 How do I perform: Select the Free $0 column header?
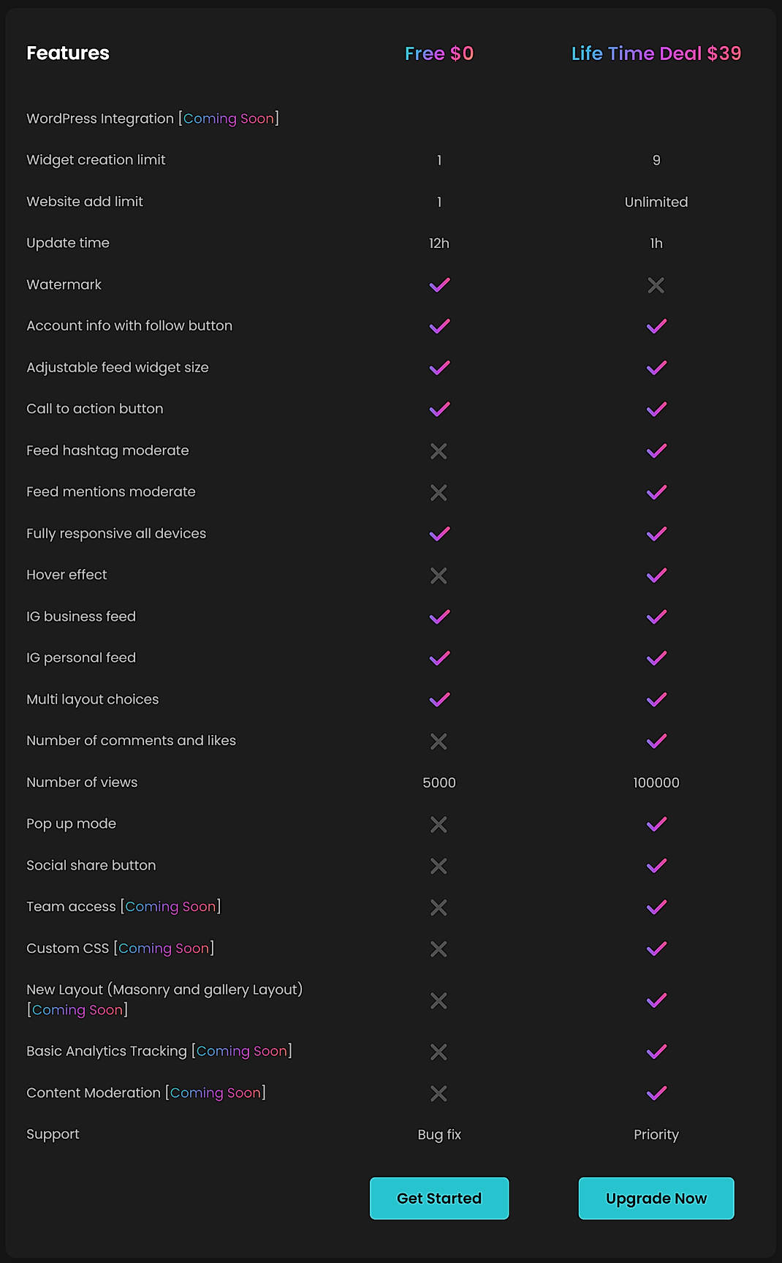click(439, 53)
